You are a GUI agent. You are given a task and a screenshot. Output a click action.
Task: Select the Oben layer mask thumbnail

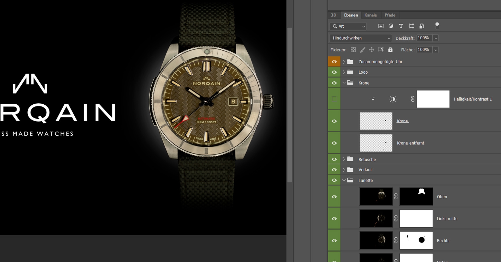416,196
